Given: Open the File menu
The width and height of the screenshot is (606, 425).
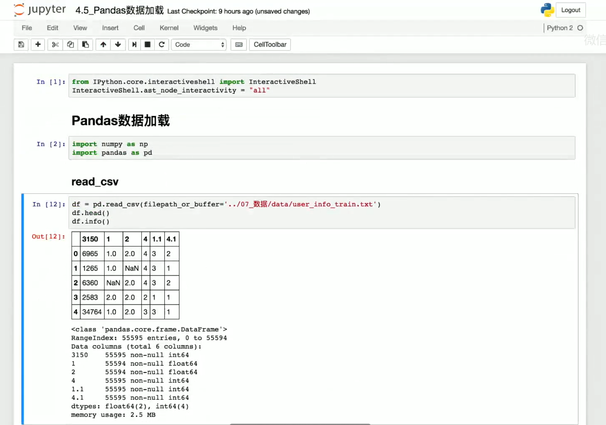Looking at the screenshot, I should pos(27,28).
